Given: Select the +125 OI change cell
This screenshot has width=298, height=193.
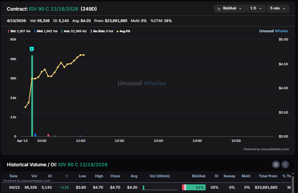Looking at the screenshot, I should click(64, 187).
